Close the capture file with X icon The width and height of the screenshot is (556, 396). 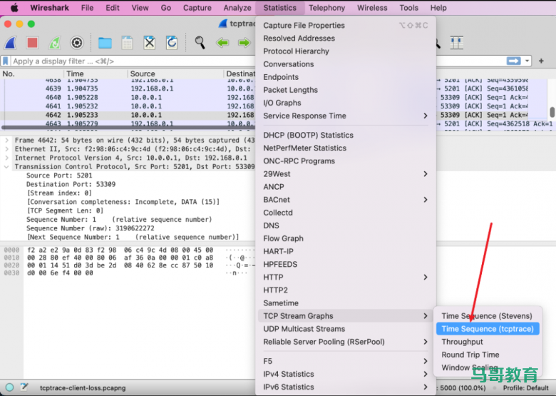coord(149,43)
